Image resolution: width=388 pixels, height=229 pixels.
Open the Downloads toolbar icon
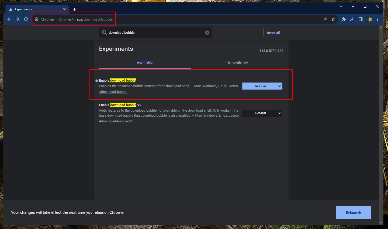point(352,19)
